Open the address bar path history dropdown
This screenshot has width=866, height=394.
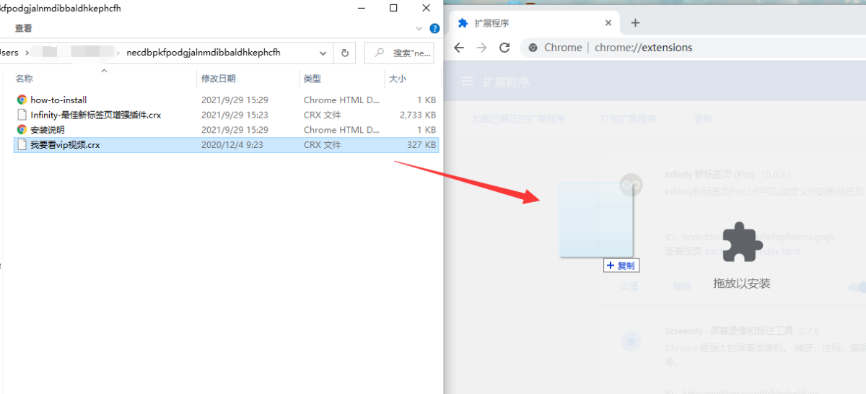pos(323,53)
